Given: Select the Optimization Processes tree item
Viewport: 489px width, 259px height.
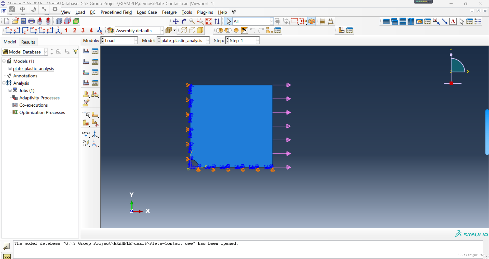Looking at the screenshot, I should [x=42, y=112].
